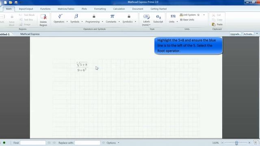Open the dropdown arrow beside Activate
Image resolution: width=260 pixels, height=146 pixels.
point(257,34)
